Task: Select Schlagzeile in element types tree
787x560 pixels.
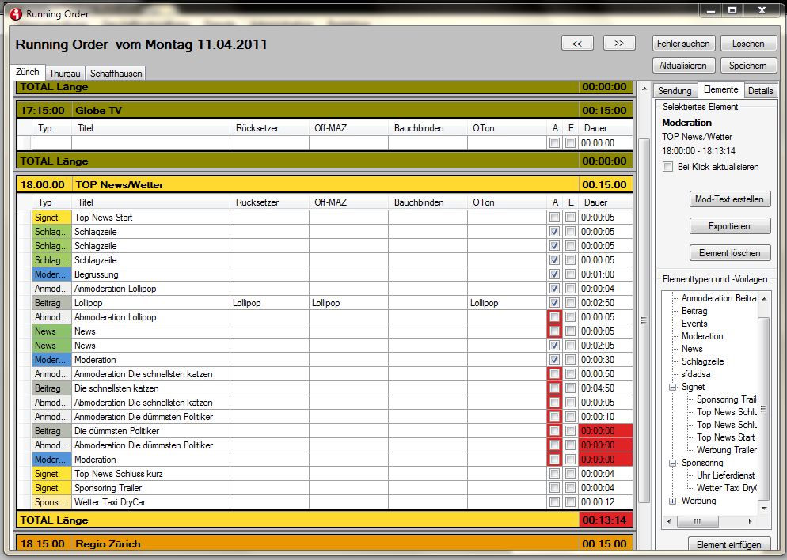Action: 702,361
